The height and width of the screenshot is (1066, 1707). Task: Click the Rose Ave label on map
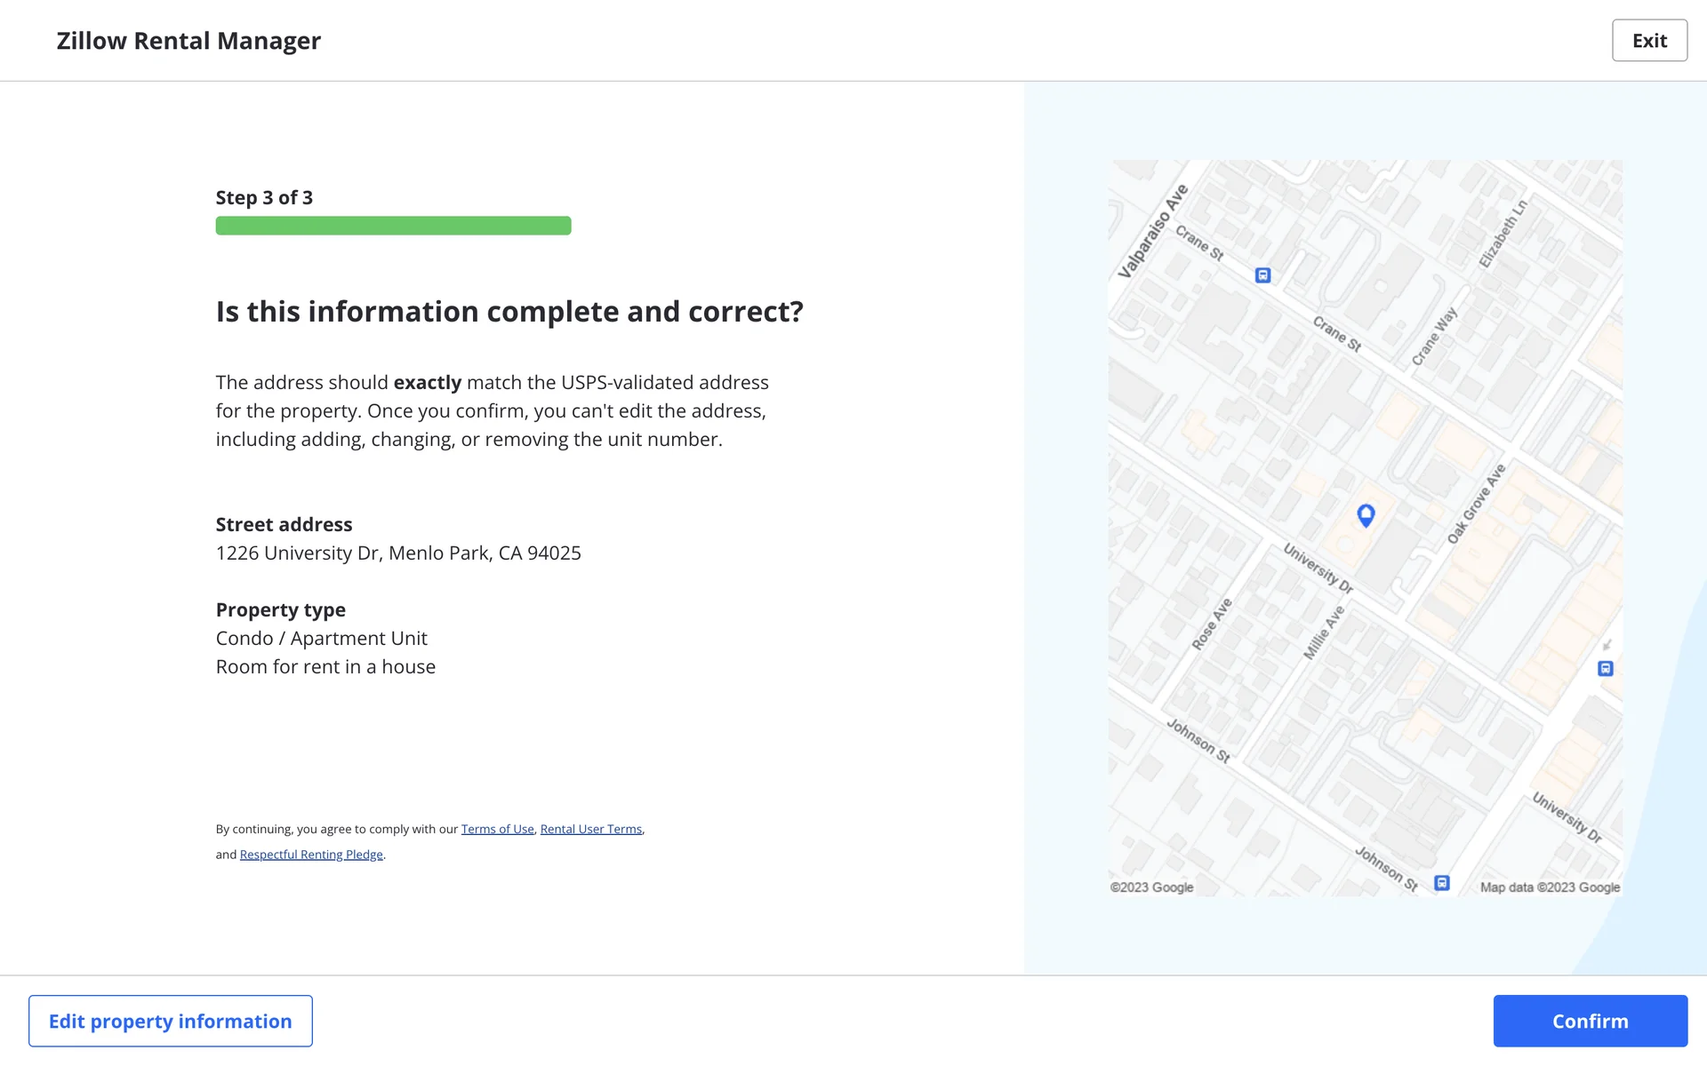(1212, 624)
